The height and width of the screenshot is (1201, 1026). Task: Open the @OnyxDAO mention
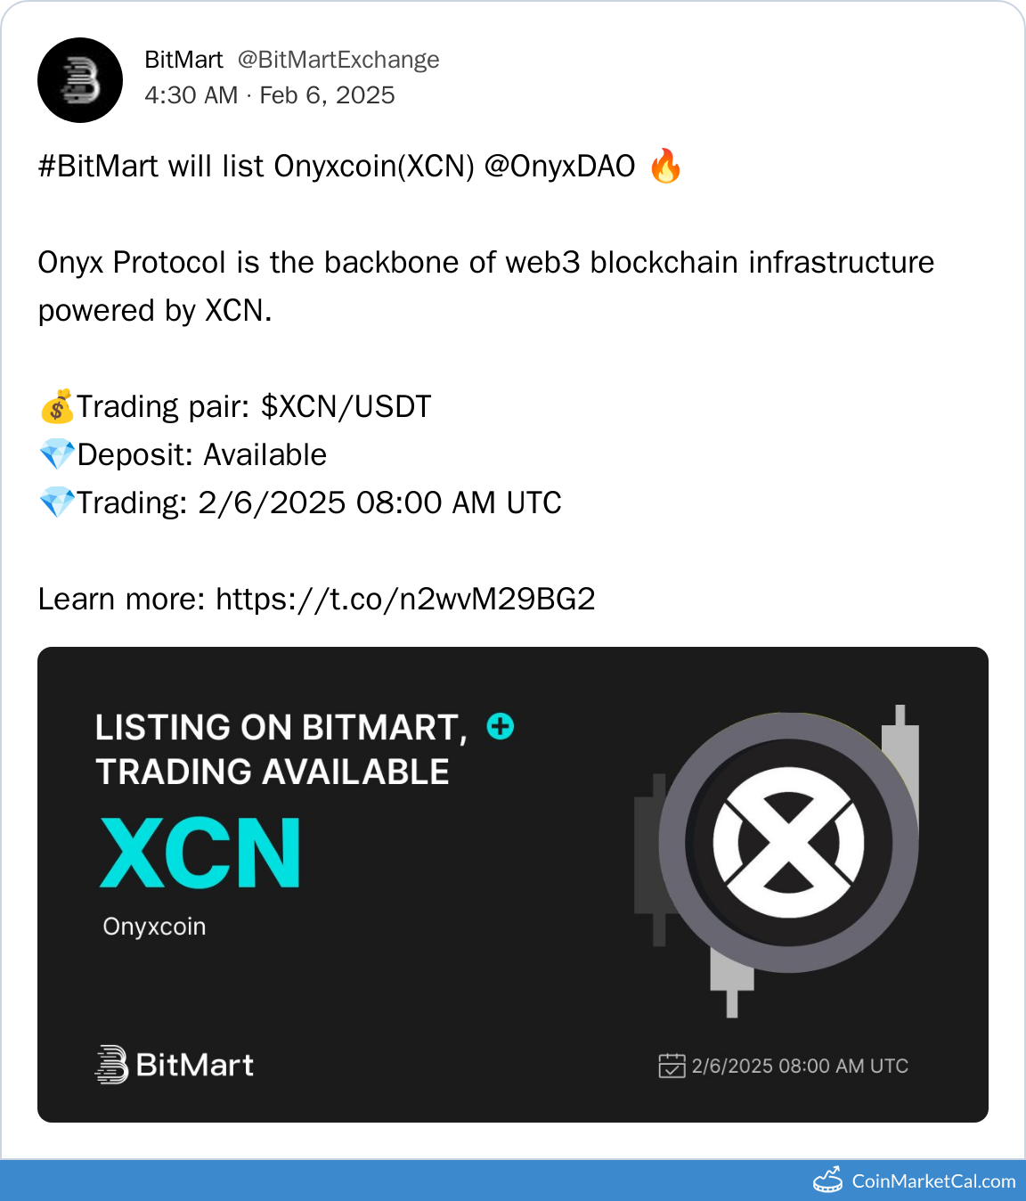click(559, 167)
